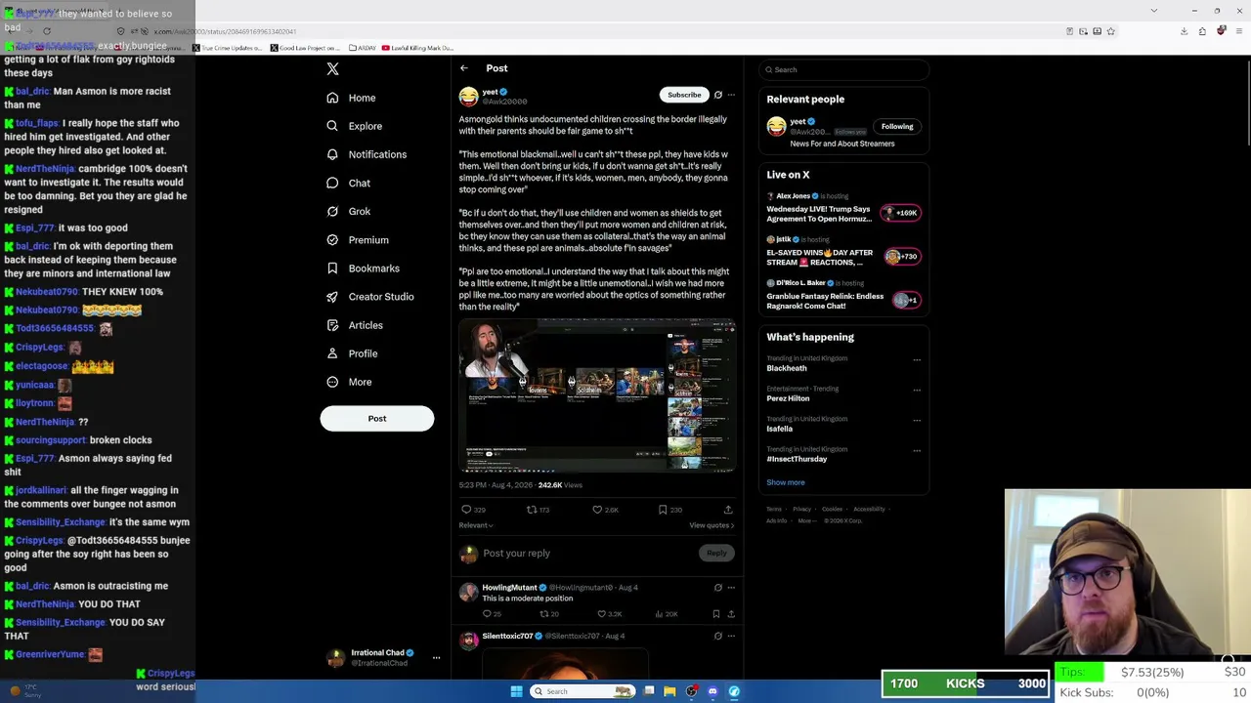1251x703 pixels.
Task: Click the Grok icon on yeet's post
Action: (718, 95)
